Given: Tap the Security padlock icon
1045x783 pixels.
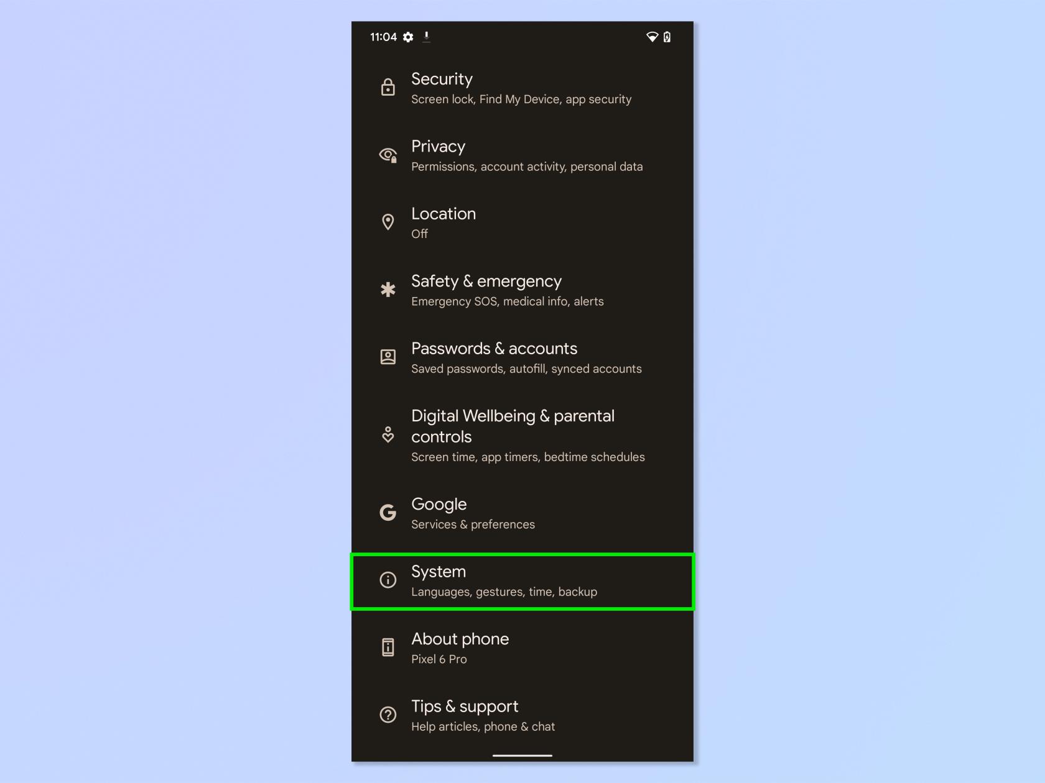Looking at the screenshot, I should [388, 88].
